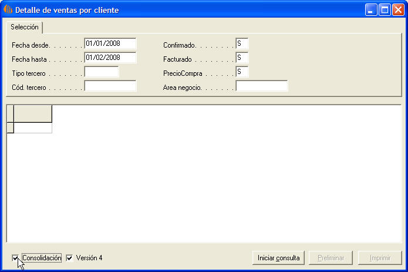Select the first grid row header
Viewport: 408px width, 272px height.
(10, 128)
